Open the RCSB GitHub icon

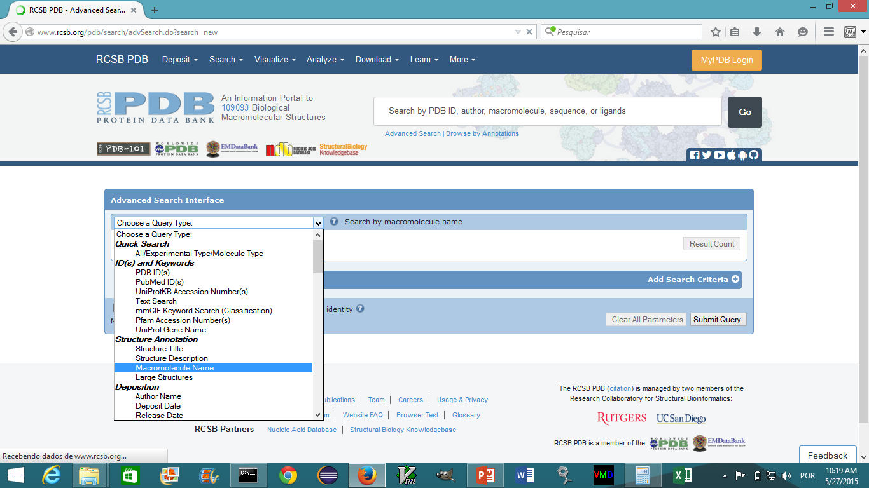point(754,155)
